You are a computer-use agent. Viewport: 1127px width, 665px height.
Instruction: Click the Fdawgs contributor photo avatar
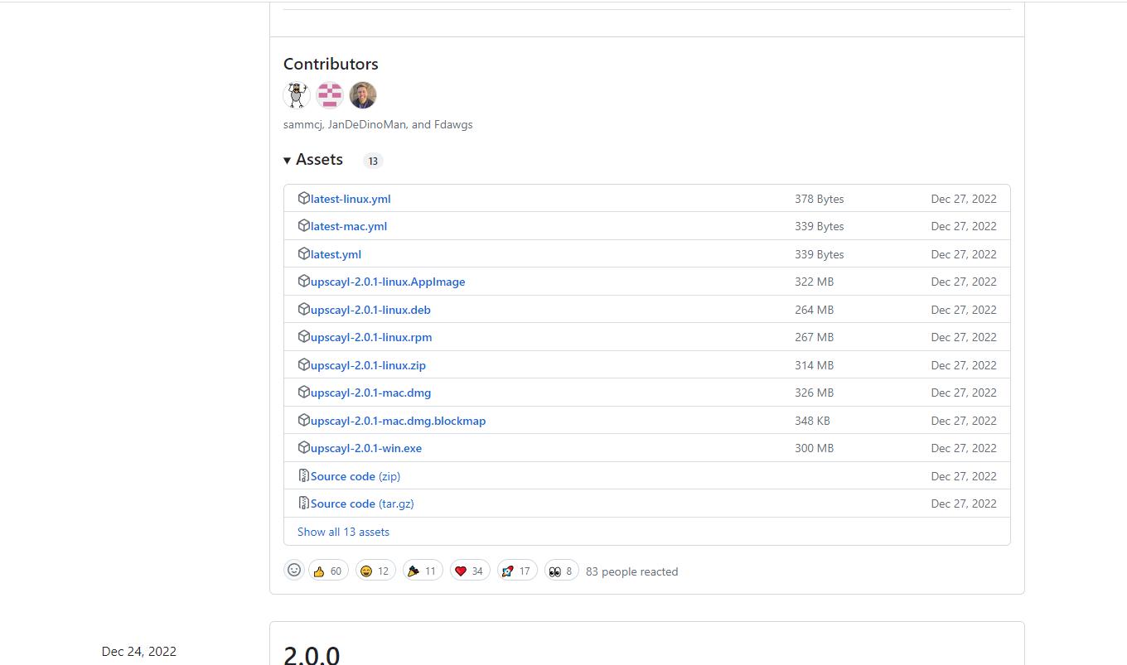tap(363, 95)
